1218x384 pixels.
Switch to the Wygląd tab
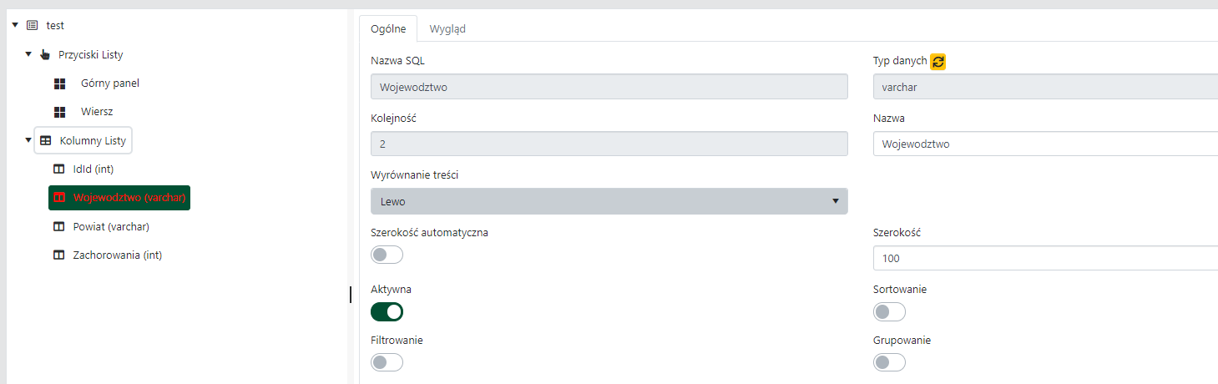pos(447,28)
